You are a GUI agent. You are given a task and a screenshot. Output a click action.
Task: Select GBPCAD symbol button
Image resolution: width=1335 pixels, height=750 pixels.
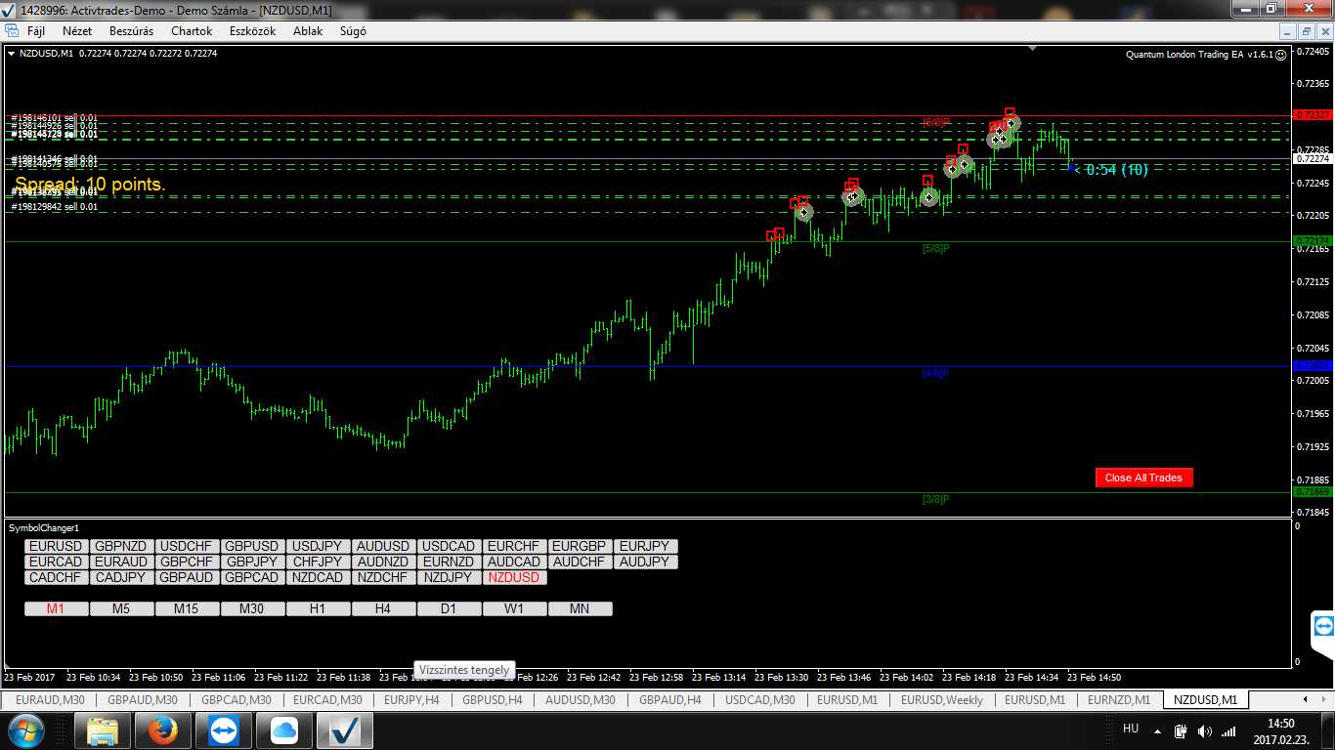coord(253,578)
